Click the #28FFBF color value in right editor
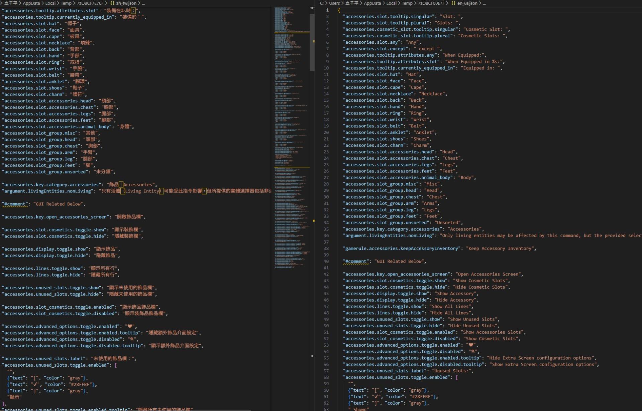 pos(421,397)
